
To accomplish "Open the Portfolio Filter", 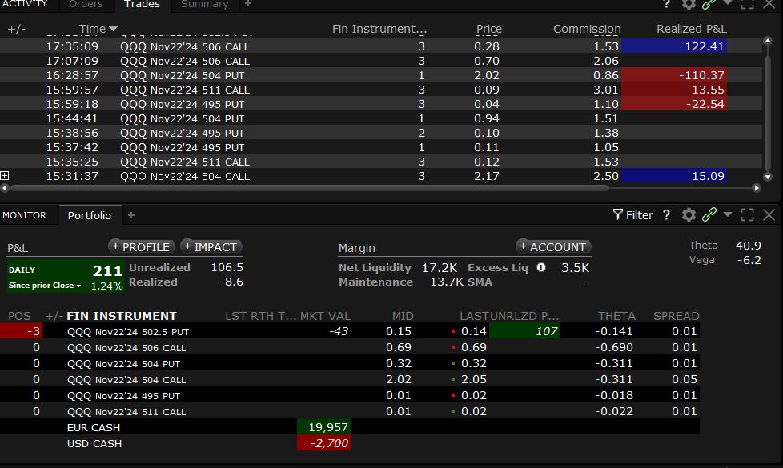I will click(632, 215).
